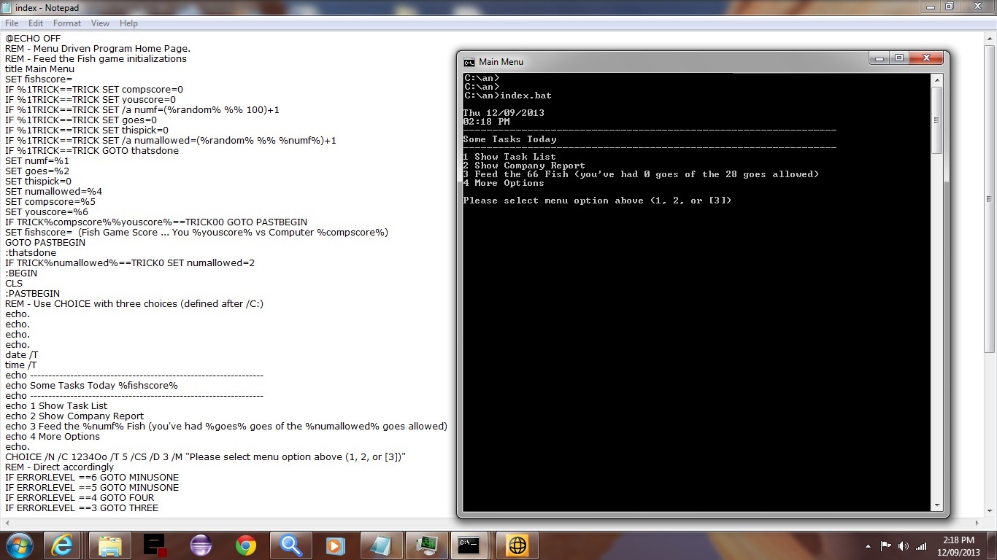997x560 pixels.
Task: Open Action Center flag icon in tray
Action: (x=886, y=545)
